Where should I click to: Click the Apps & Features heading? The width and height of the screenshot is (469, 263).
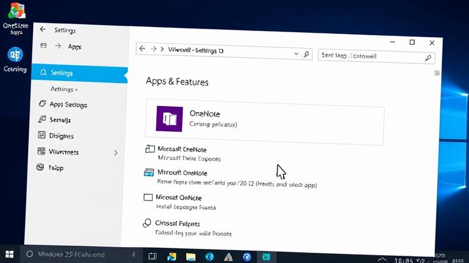pos(177,82)
